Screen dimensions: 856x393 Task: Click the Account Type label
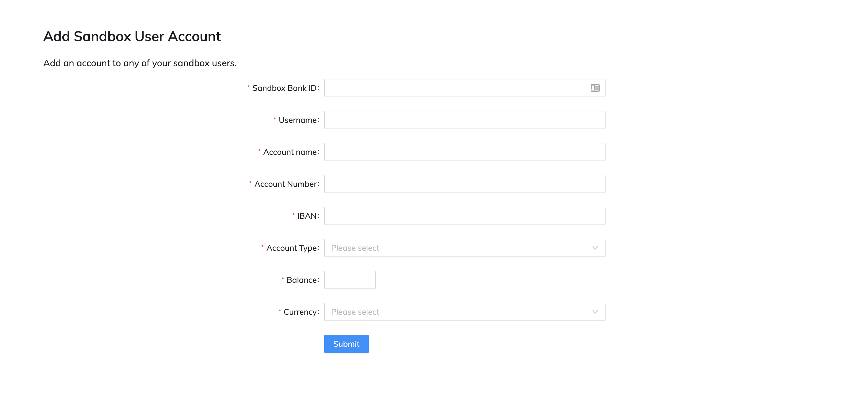pos(291,248)
